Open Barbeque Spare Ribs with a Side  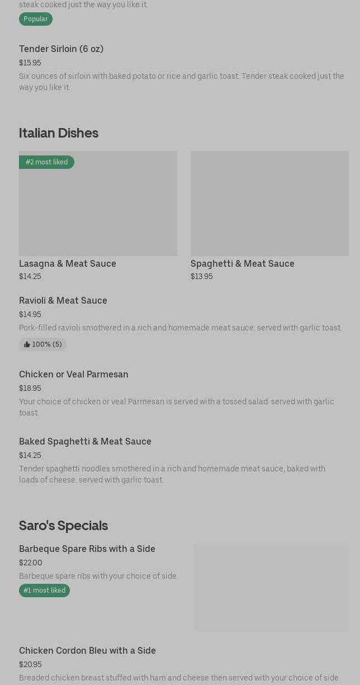tap(87, 549)
